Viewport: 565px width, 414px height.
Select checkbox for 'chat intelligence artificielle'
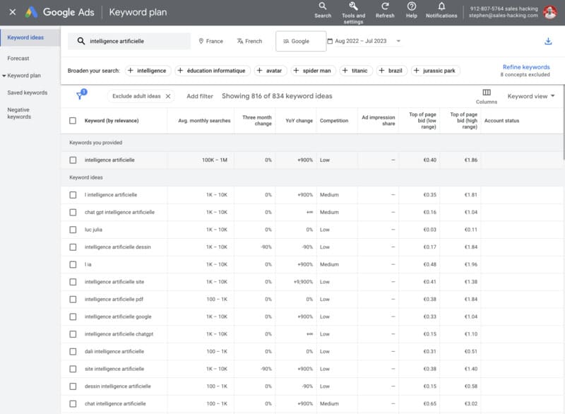73,404
